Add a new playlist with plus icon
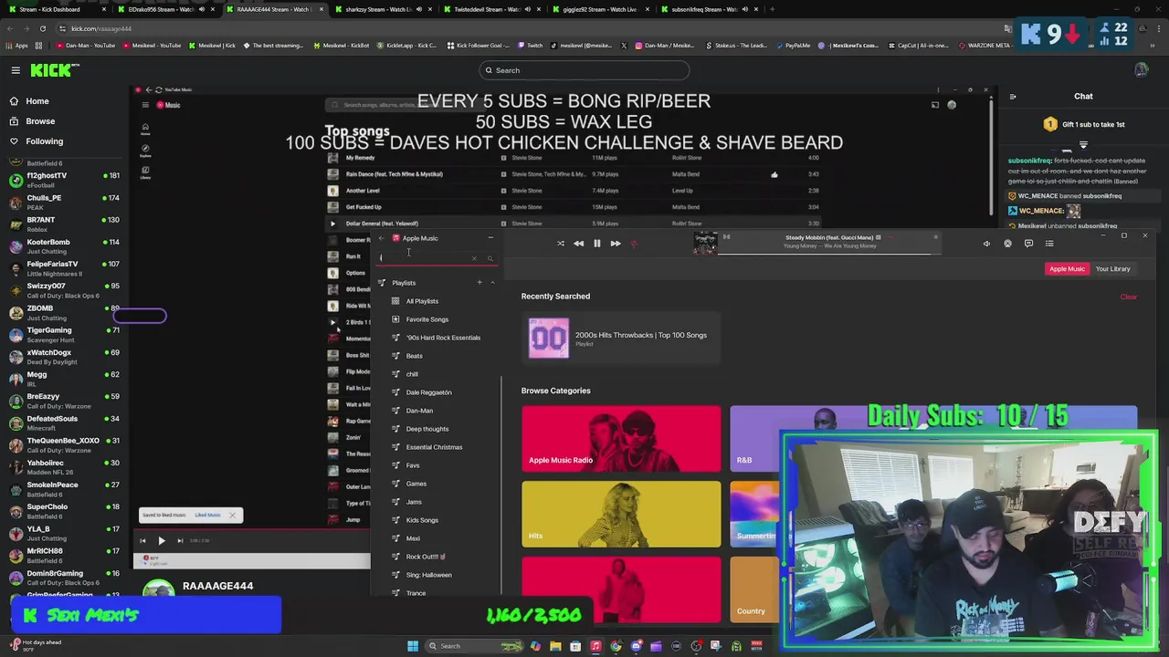 479,283
